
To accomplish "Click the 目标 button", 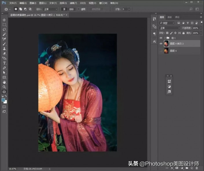I will point(71,9).
